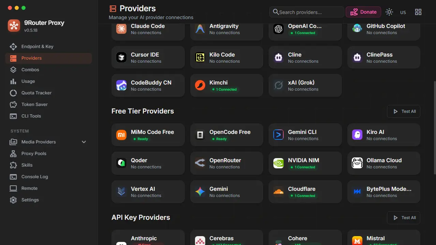Click the Qoder logo icon

[121, 163]
